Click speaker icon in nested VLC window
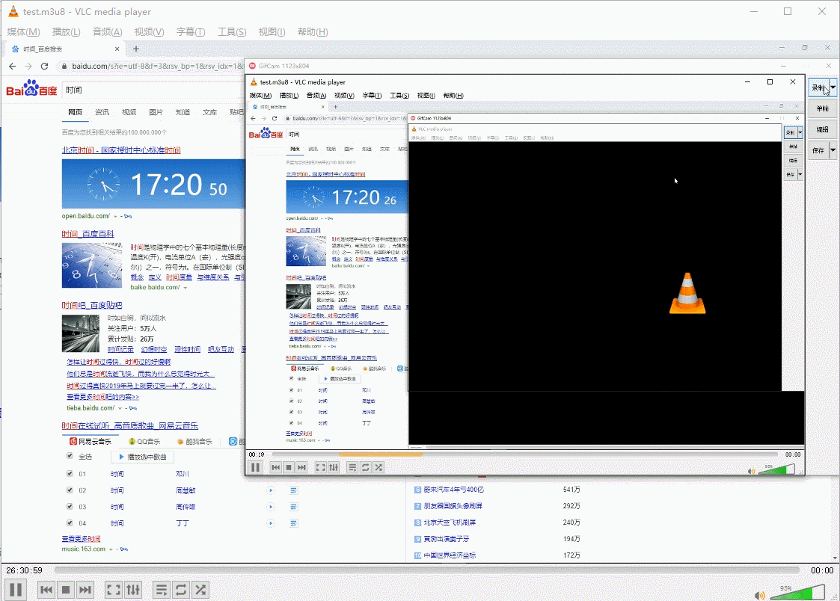This screenshot has width=840, height=601. (x=751, y=471)
